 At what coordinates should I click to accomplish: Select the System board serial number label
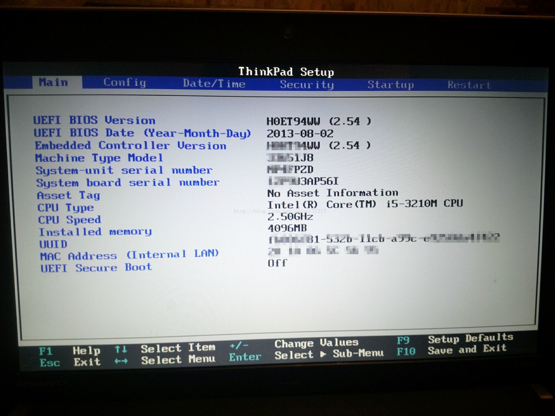coord(128,183)
